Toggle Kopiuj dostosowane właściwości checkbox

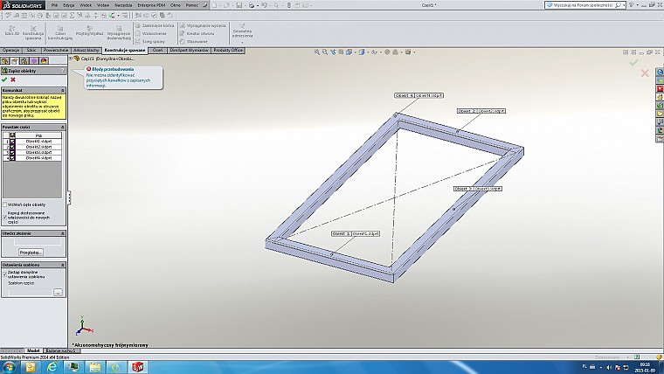4,213
